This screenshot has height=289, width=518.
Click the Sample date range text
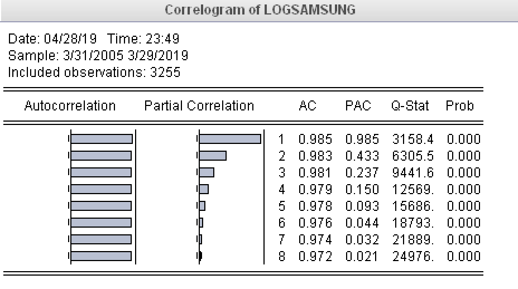[98, 56]
